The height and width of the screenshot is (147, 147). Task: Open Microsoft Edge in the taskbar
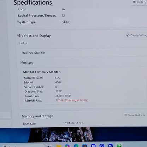click(76, 146)
